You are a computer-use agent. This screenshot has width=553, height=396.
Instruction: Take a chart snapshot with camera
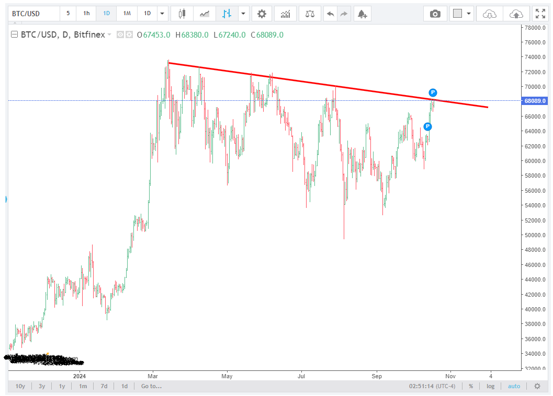[x=435, y=14]
